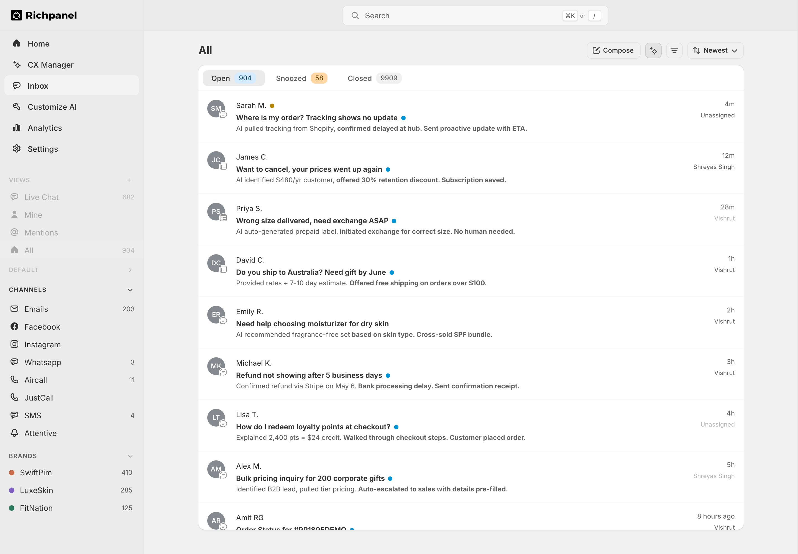Screen dimensions: 798x554
Task: Open Whatsapp channel
Action: [71, 362]
